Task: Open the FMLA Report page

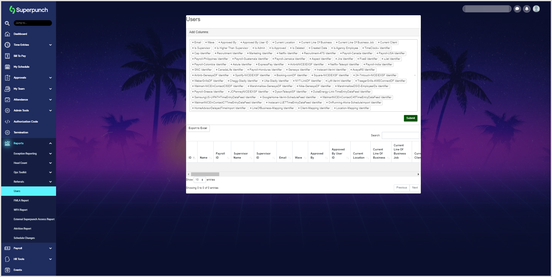Action: click(21, 200)
